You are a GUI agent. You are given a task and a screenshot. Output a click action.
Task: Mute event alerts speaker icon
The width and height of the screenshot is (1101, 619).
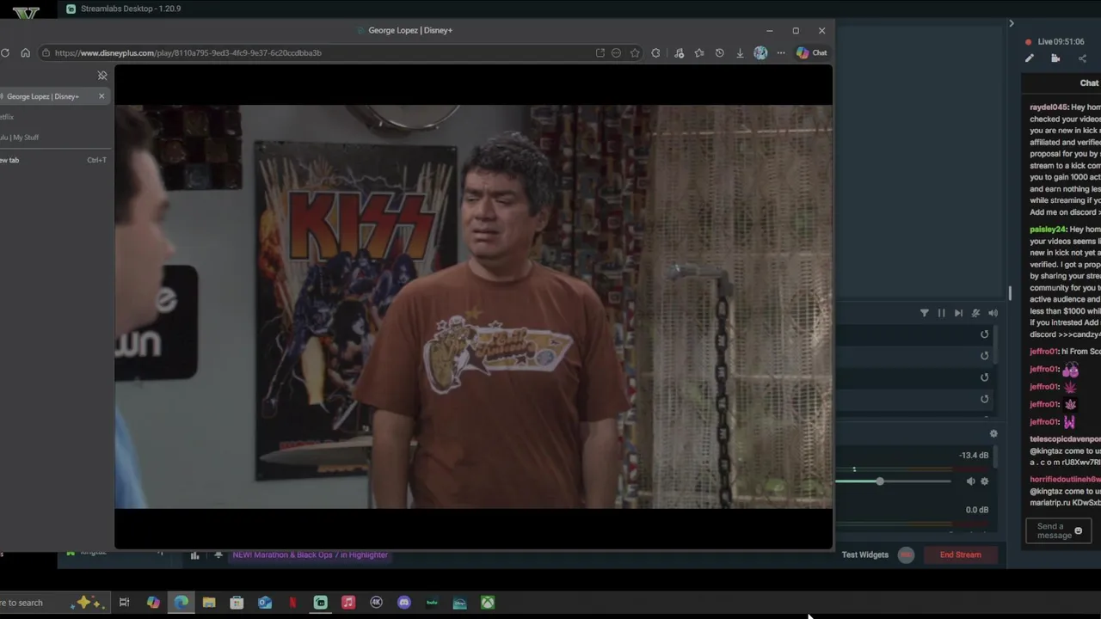click(x=993, y=313)
